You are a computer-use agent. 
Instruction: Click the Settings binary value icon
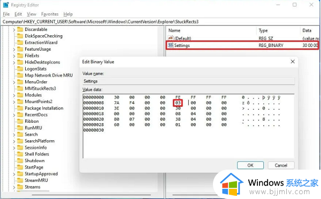(x=171, y=45)
